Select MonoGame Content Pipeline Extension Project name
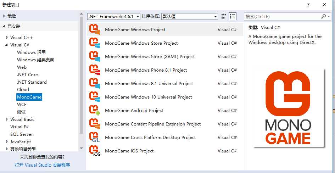The width and height of the screenshot is (335, 173). coord(153,124)
